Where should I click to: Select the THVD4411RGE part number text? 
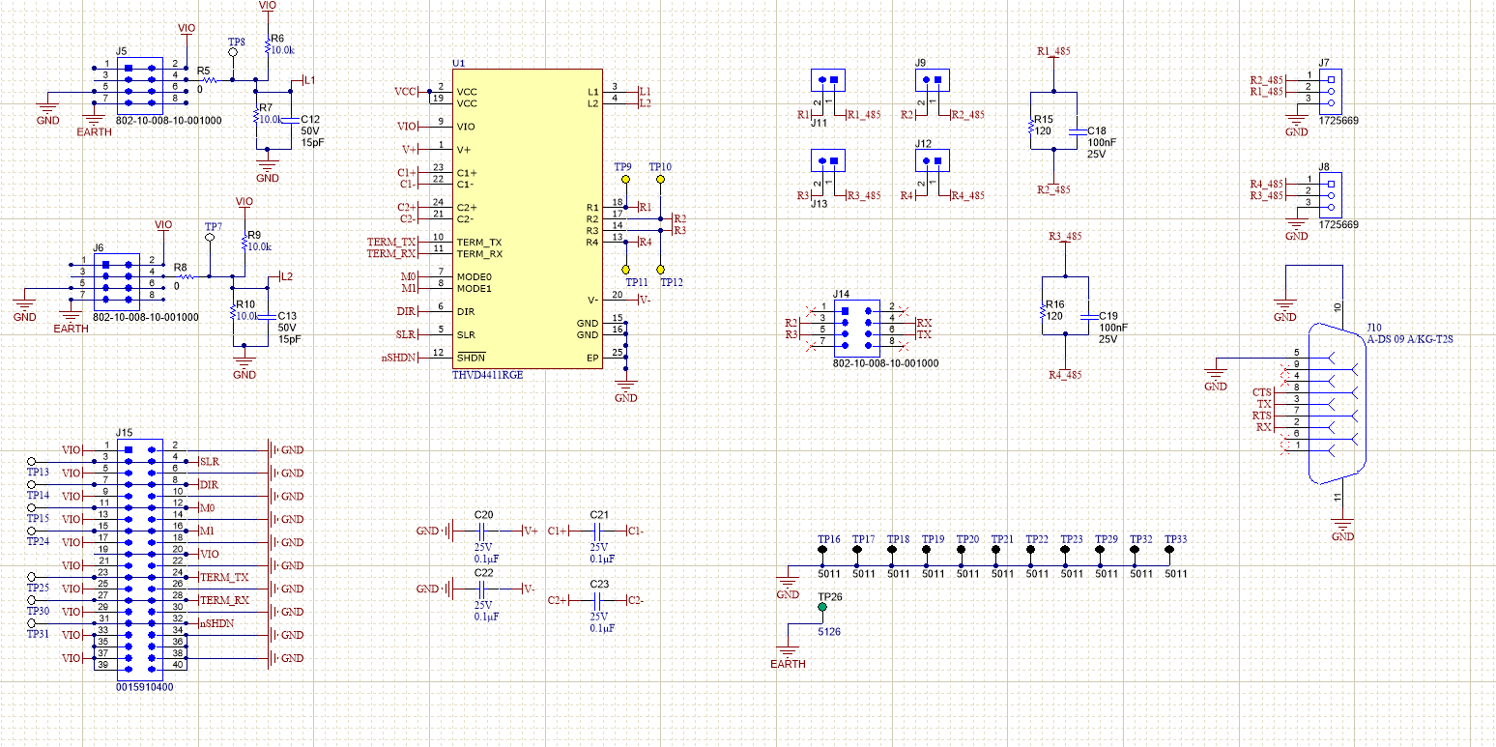click(x=488, y=375)
